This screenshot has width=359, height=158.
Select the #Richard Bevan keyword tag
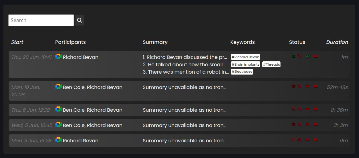[x=245, y=57]
